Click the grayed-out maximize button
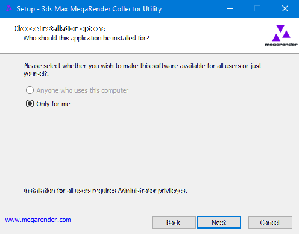 click(x=257, y=9)
